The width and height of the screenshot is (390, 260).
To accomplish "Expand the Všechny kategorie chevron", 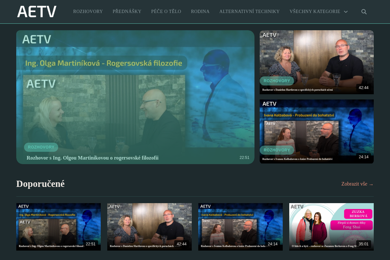I will [346, 12].
